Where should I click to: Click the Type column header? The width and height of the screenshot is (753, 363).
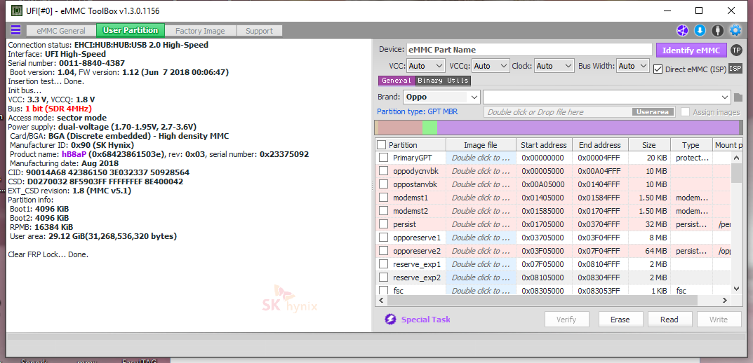(691, 145)
